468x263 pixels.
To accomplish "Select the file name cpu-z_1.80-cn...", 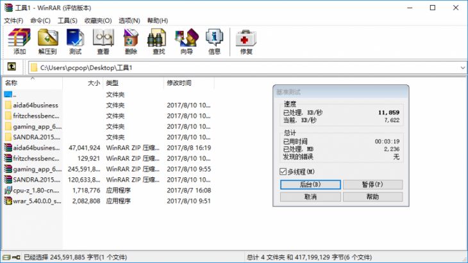I will pyautogui.click(x=37, y=190).
